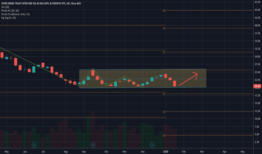The image size is (262, 154).
Task: Click the 5.00 price axis label
Action: 257,134
